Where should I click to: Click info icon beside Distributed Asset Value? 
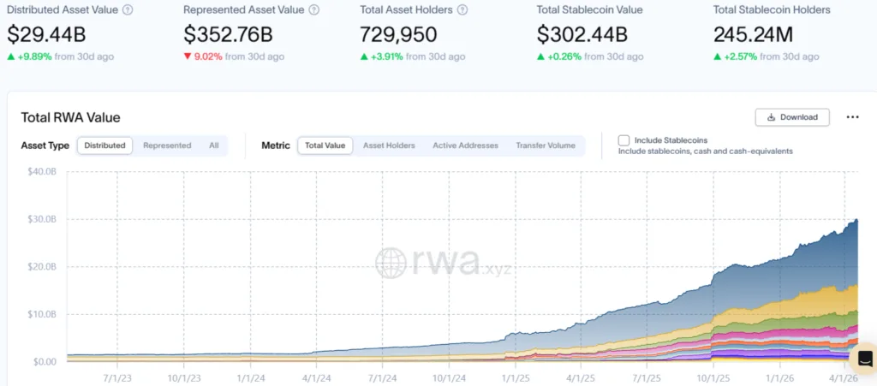click(128, 10)
